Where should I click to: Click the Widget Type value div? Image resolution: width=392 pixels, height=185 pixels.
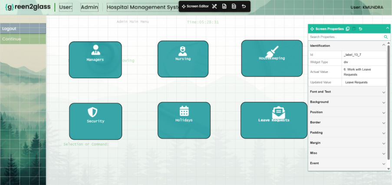click(x=346, y=62)
